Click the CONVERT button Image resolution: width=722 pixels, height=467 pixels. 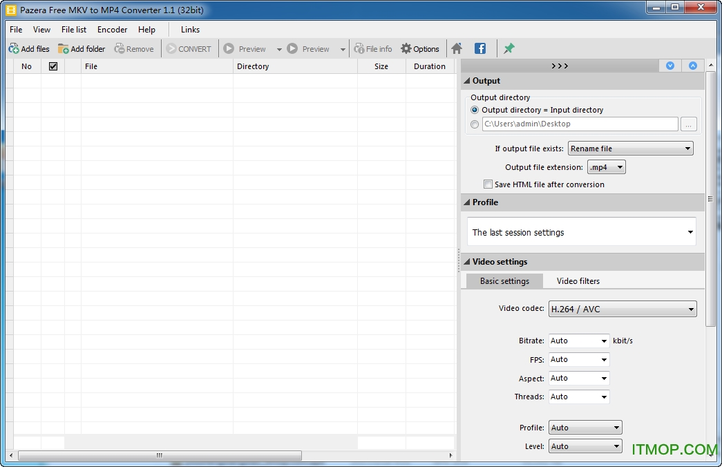189,48
